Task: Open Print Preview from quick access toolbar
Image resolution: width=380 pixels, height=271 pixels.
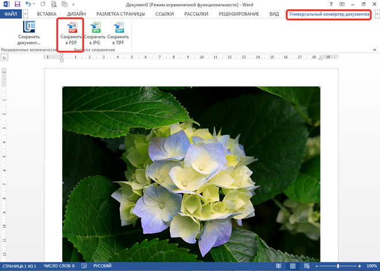Action: coord(54,4)
